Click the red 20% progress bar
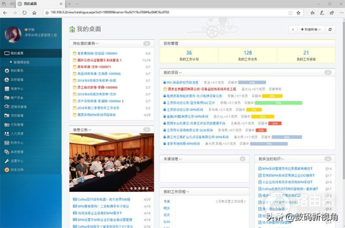This screenshot has width=345, height=228. (x=261, y=130)
